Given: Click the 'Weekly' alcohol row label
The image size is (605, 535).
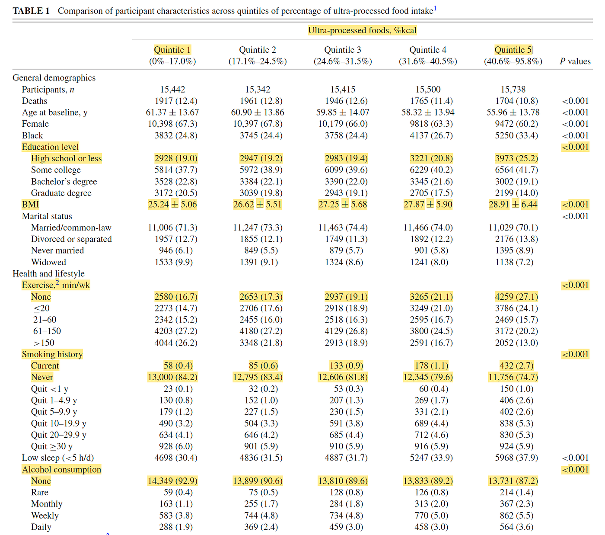Looking at the screenshot, I should coord(45,516).
